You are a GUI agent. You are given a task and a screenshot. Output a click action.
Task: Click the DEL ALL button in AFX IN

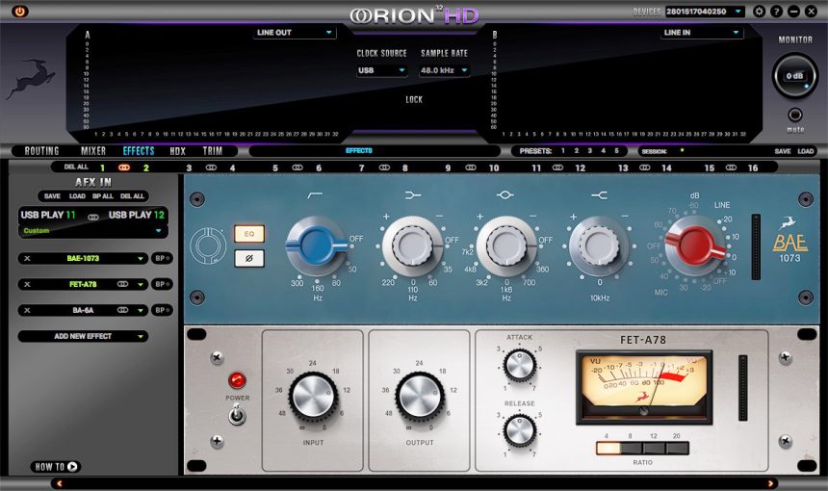132,196
